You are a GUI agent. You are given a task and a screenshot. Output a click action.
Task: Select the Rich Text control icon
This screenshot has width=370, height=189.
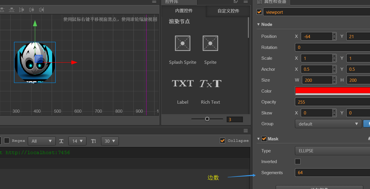210,83
